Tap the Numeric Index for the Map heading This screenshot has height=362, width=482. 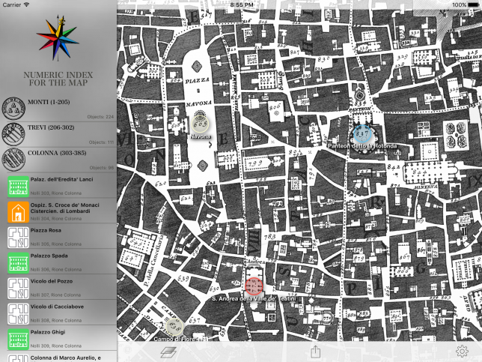(x=58, y=79)
